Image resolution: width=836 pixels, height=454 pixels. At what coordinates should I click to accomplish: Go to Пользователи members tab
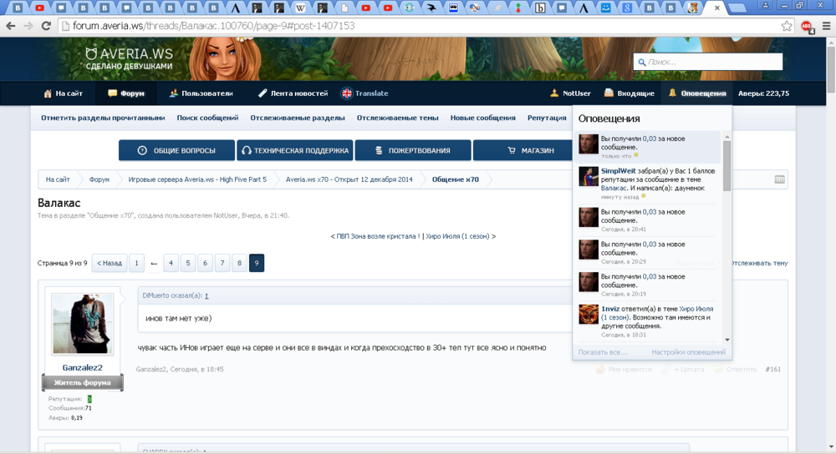201,93
